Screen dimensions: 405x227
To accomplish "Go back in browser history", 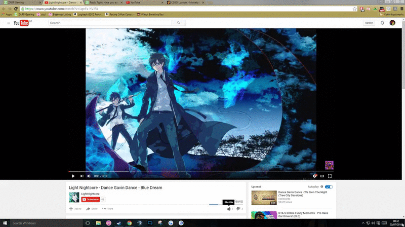I will tap(4, 9).
